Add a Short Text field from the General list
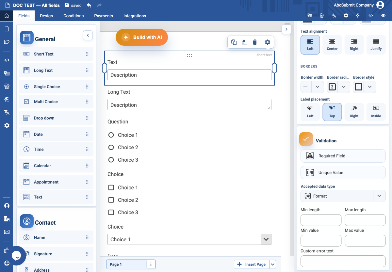 pyautogui.click(x=56, y=54)
